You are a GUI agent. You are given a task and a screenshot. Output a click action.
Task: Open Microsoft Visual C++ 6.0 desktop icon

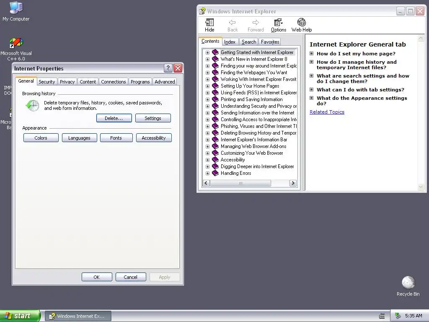pyautogui.click(x=16, y=43)
